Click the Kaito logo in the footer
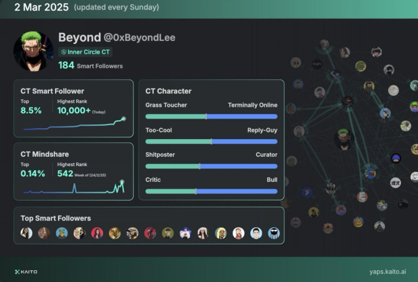The height and width of the screenshot is (282, 418). [26, 272]
